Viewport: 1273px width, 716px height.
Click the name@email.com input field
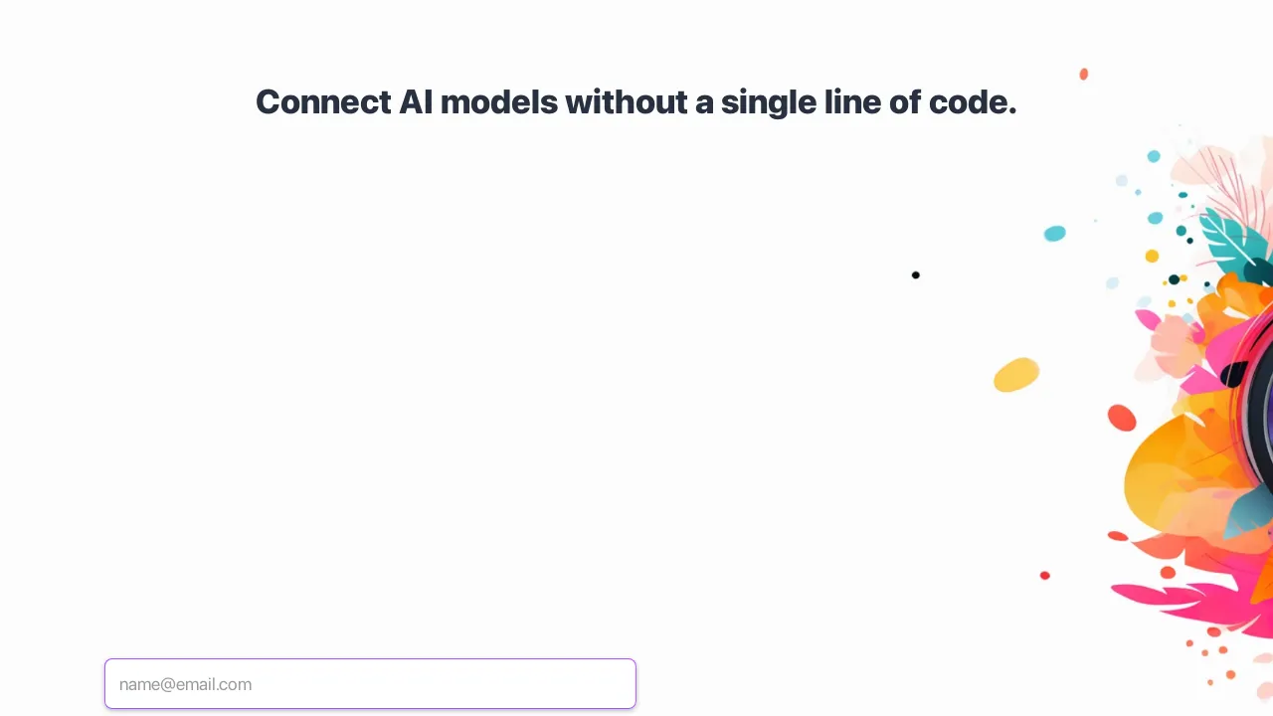[370, 684]
